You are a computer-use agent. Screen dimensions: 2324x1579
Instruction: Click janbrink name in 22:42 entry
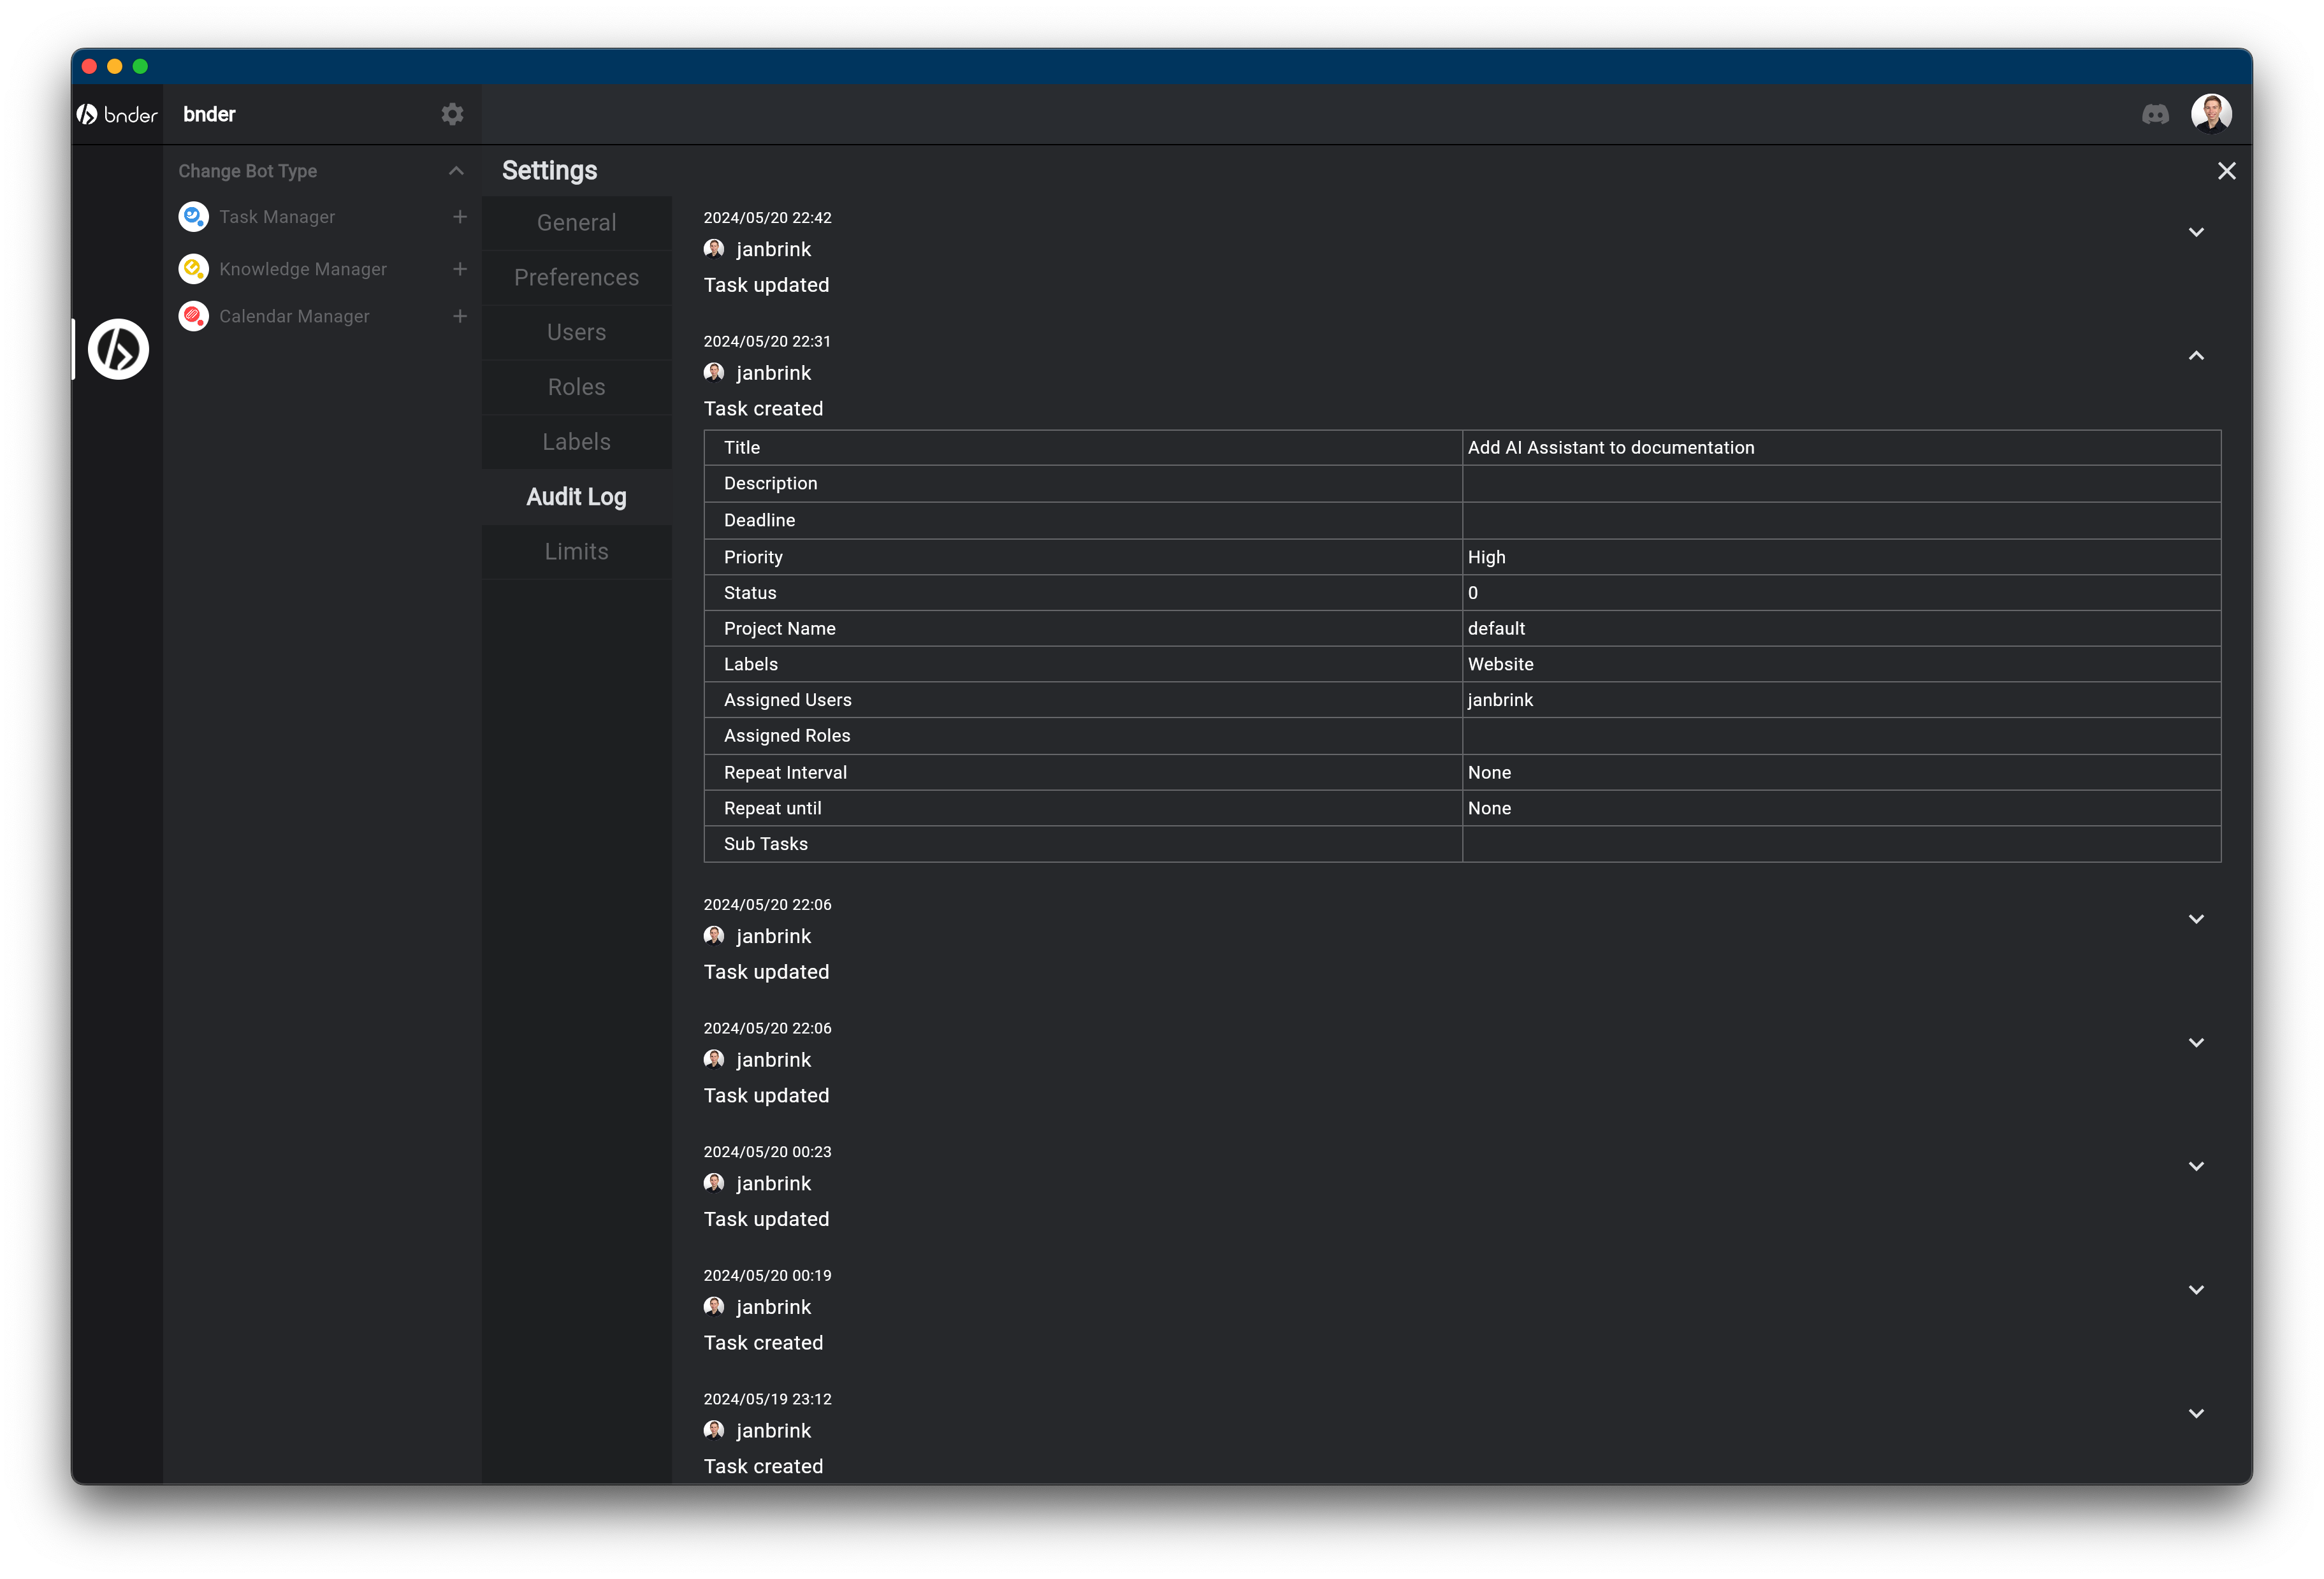point(773,249)
